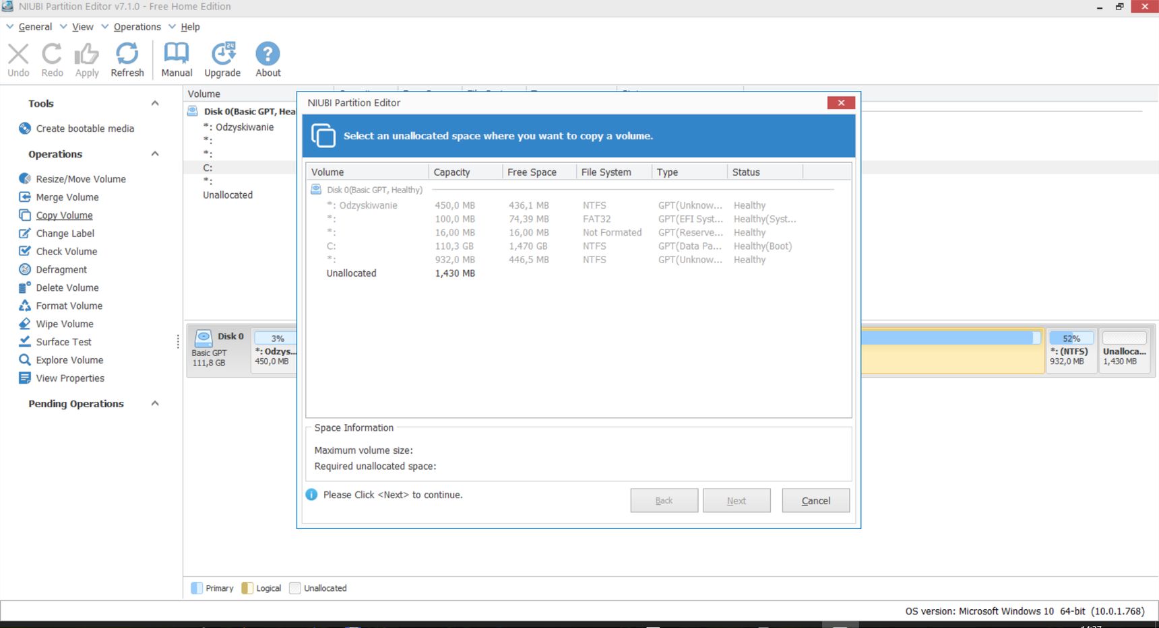Select Unallocated 1,430 MB row in dialog
Viewport: 1159px width, 628px height.
[578, 273]
